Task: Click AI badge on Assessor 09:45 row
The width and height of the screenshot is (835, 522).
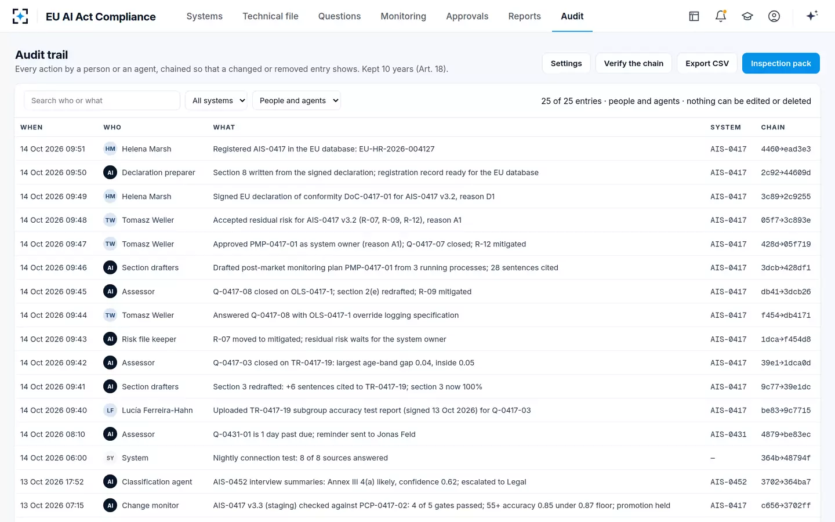Action: (x=110, y=292)
